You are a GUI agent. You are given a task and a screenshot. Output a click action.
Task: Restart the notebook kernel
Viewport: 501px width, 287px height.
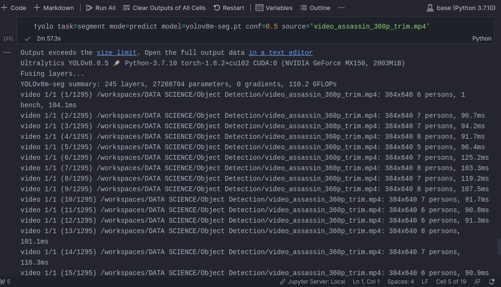pos(229,8)
